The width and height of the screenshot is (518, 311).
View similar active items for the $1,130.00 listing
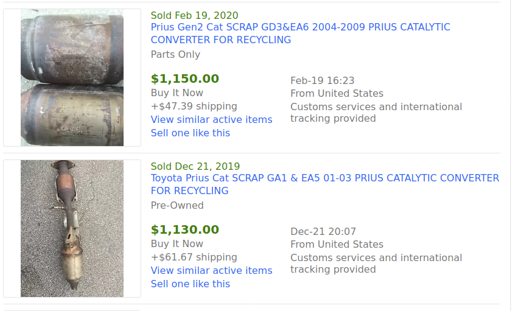pyautogui.click(x=211, y=270)
